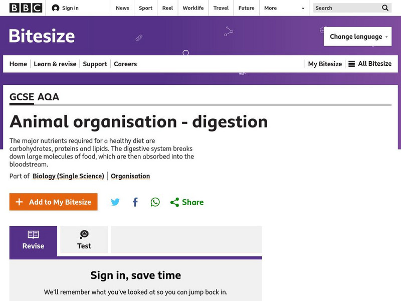Viewport: 401px width, 301px height.
Task: Open the Careers page
Action: pos(125,64)
